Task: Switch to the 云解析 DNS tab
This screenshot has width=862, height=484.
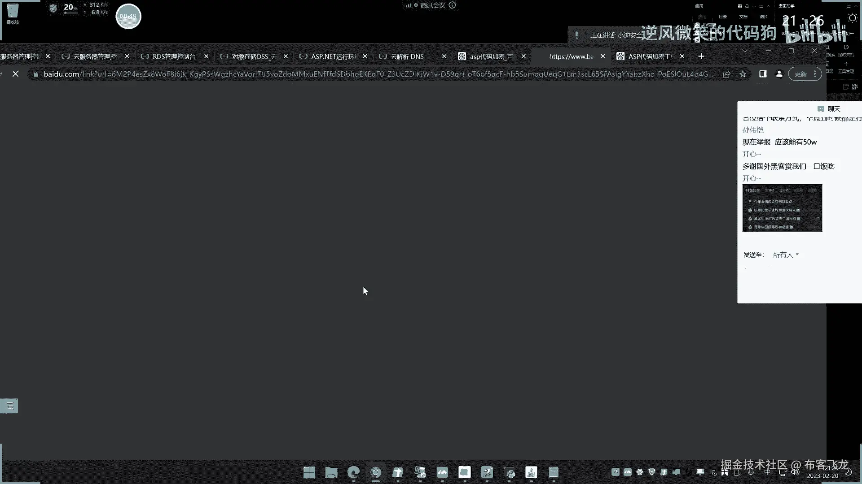Action: 407,56
